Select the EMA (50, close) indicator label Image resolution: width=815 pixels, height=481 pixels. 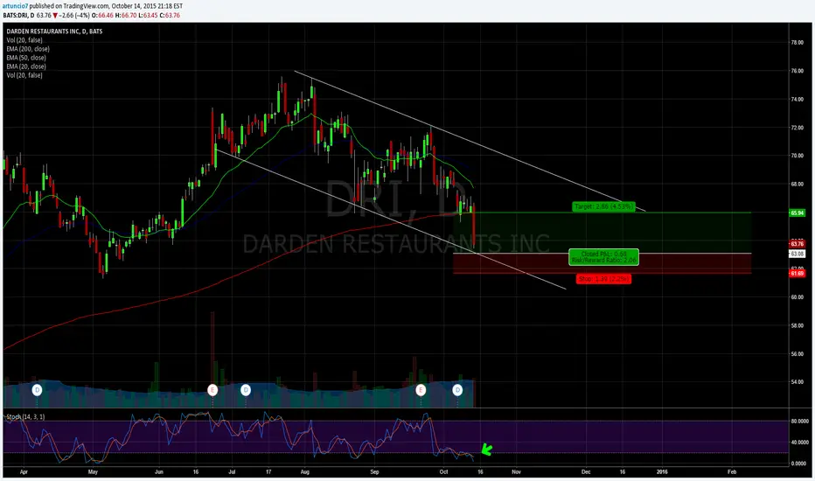(x=26, y=58)
